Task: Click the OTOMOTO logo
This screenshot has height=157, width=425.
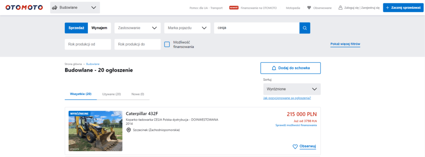Action: 24,7
